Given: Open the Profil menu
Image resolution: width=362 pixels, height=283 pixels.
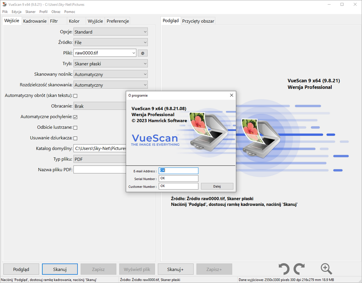Looking at the screenshot, I should coord(43,12).
